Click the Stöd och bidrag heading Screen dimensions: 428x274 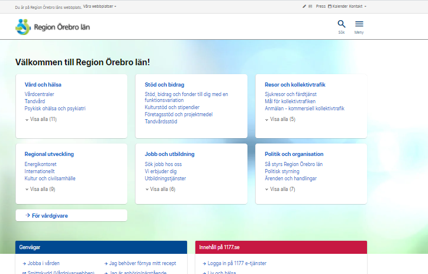(x=165, y=84)
